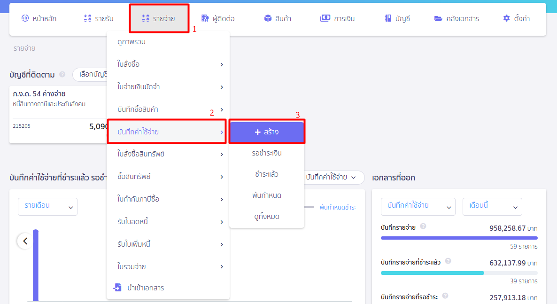Click the การเงิน money icon

[x=325, y=18]
